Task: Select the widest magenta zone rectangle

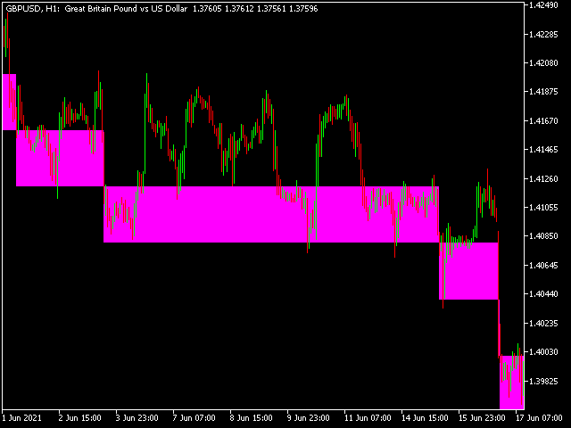Action: (x=271, y=214)
